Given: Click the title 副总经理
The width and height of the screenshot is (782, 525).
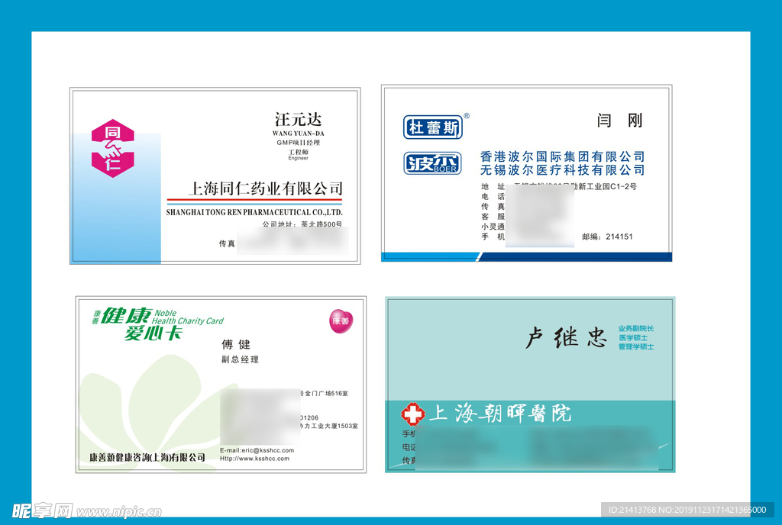Looking at the screenshot, I should pyautogui.click(x=240, y=359).
